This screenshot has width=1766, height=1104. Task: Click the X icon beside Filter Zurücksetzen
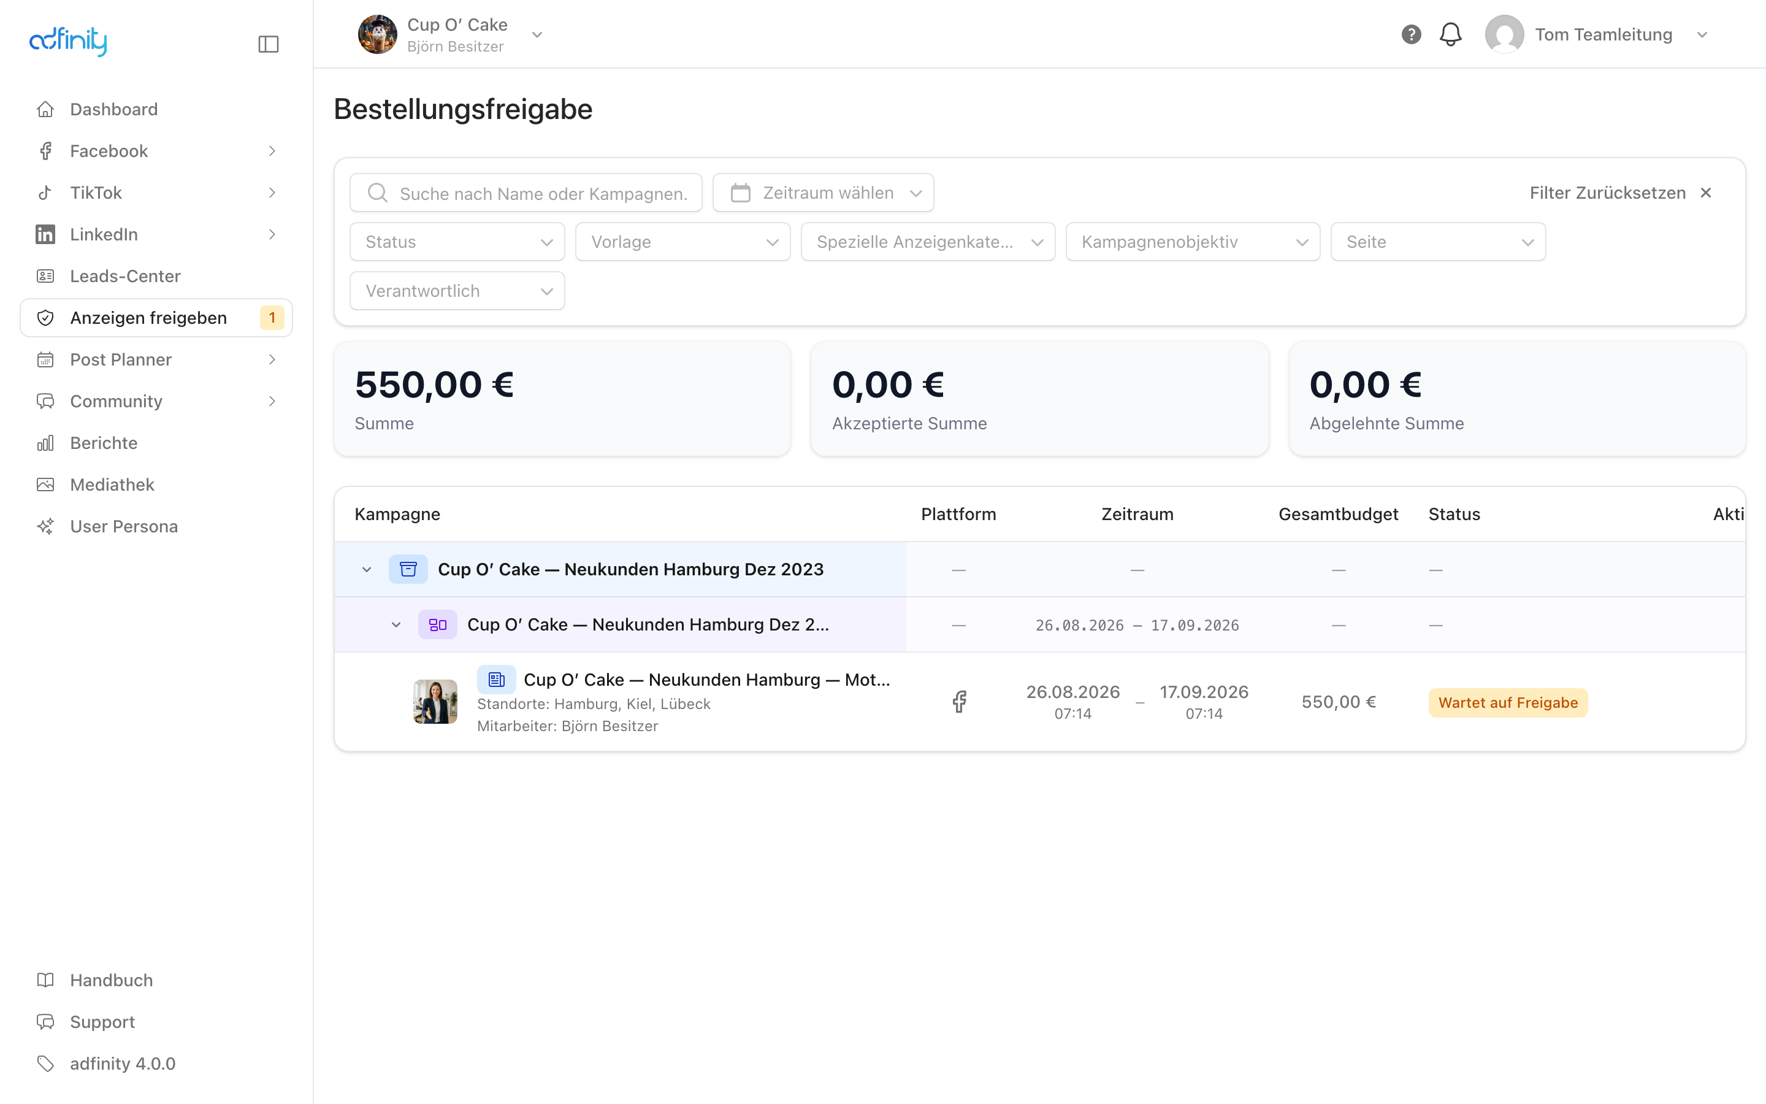(x=1705, y=193)
